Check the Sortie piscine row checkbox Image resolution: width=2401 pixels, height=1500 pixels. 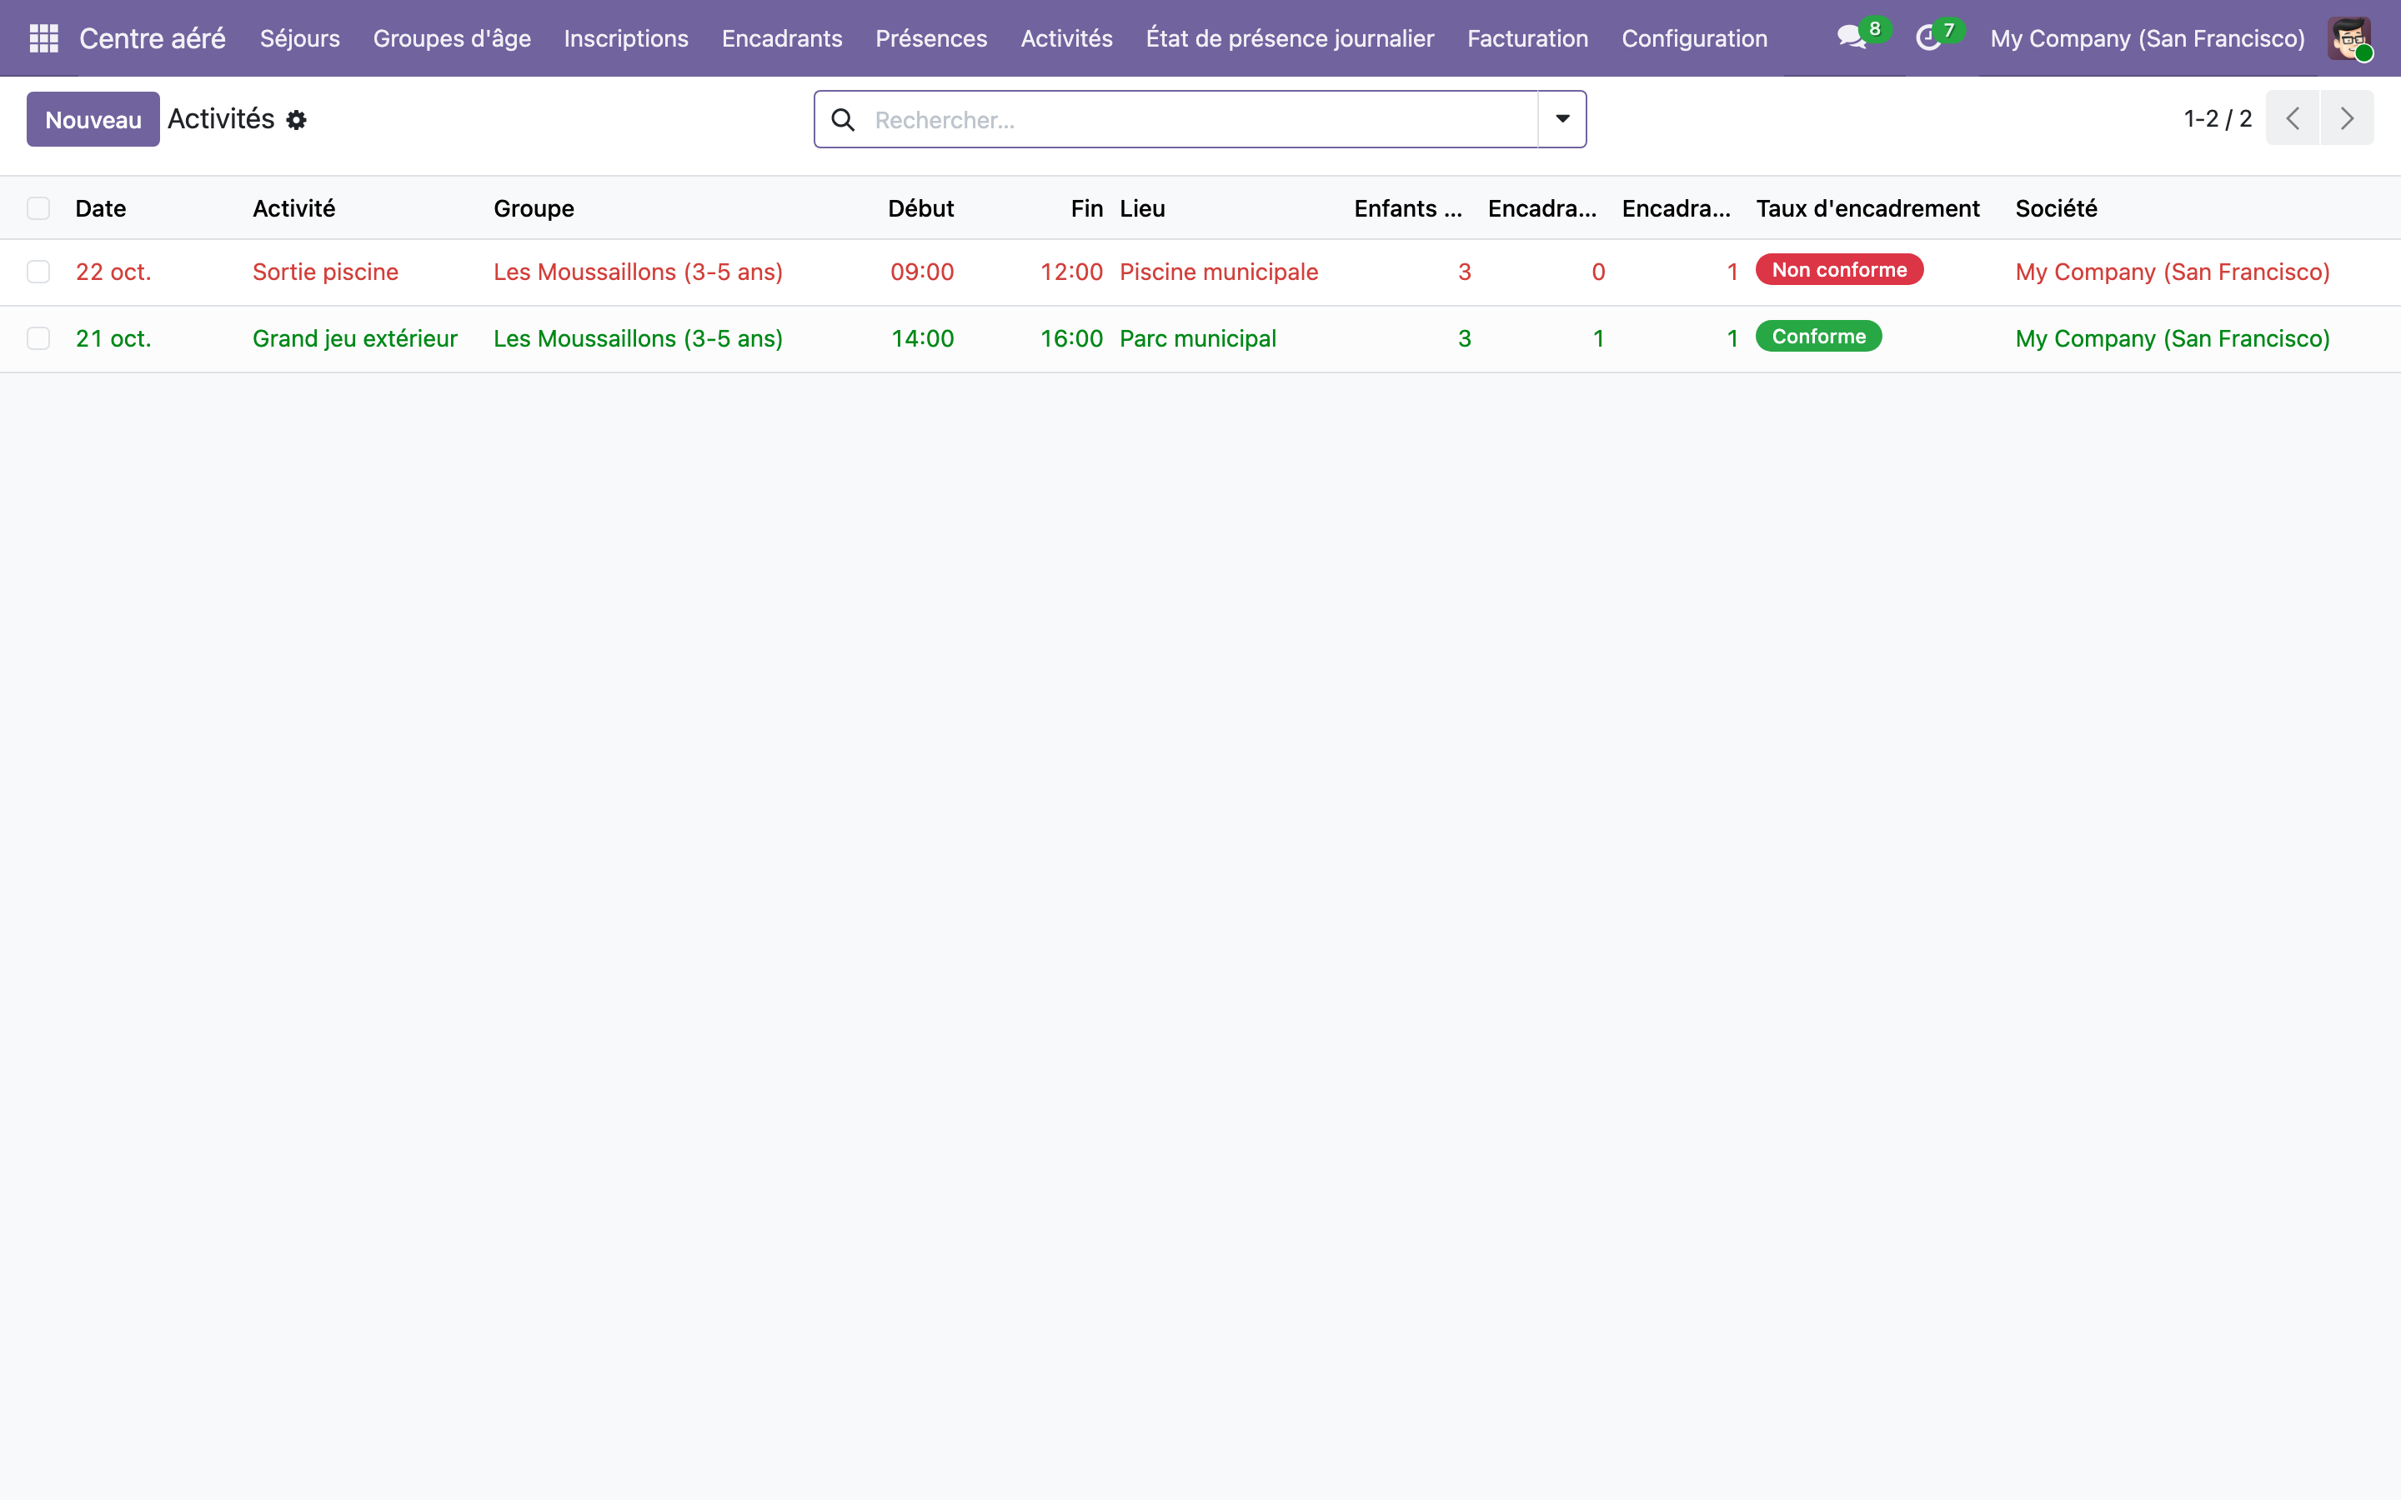point(38,272)
